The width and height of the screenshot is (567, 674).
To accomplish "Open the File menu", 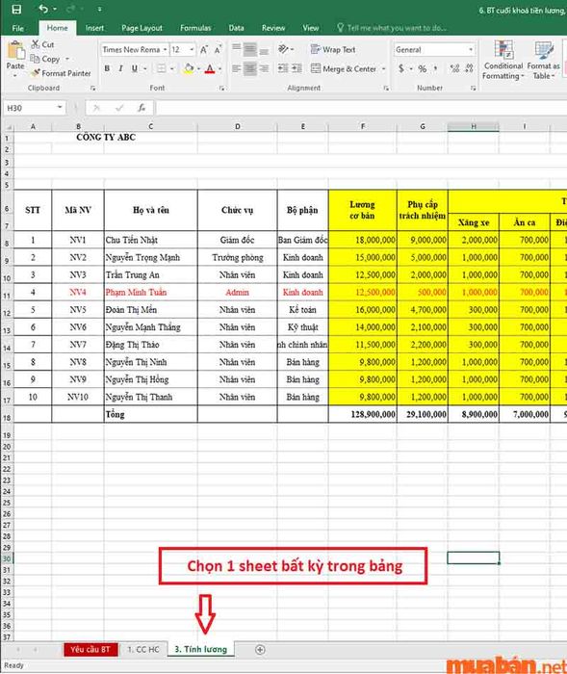I will point(18,28).
